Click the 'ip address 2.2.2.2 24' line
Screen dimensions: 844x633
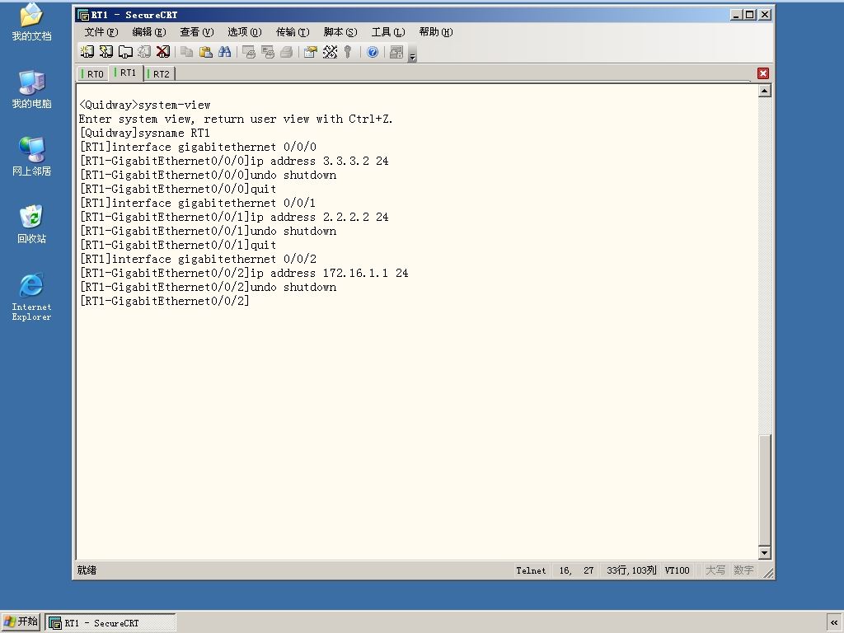coord(234,217)
